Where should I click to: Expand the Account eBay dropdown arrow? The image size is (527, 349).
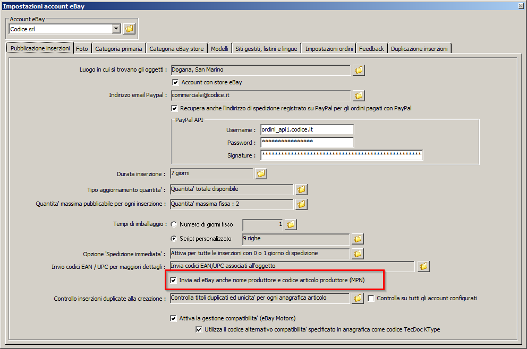coord(116,29)
